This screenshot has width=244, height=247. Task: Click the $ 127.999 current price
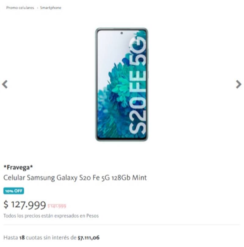point(24,205)
